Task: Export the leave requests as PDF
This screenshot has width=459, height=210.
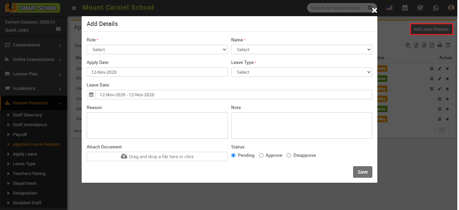Action: pos(432,45)
